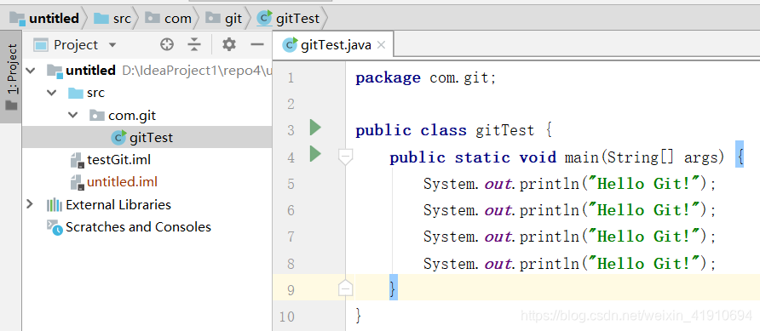Select the src folder in tree
This screenshot has height=331, width=760.
pos(96,93)
